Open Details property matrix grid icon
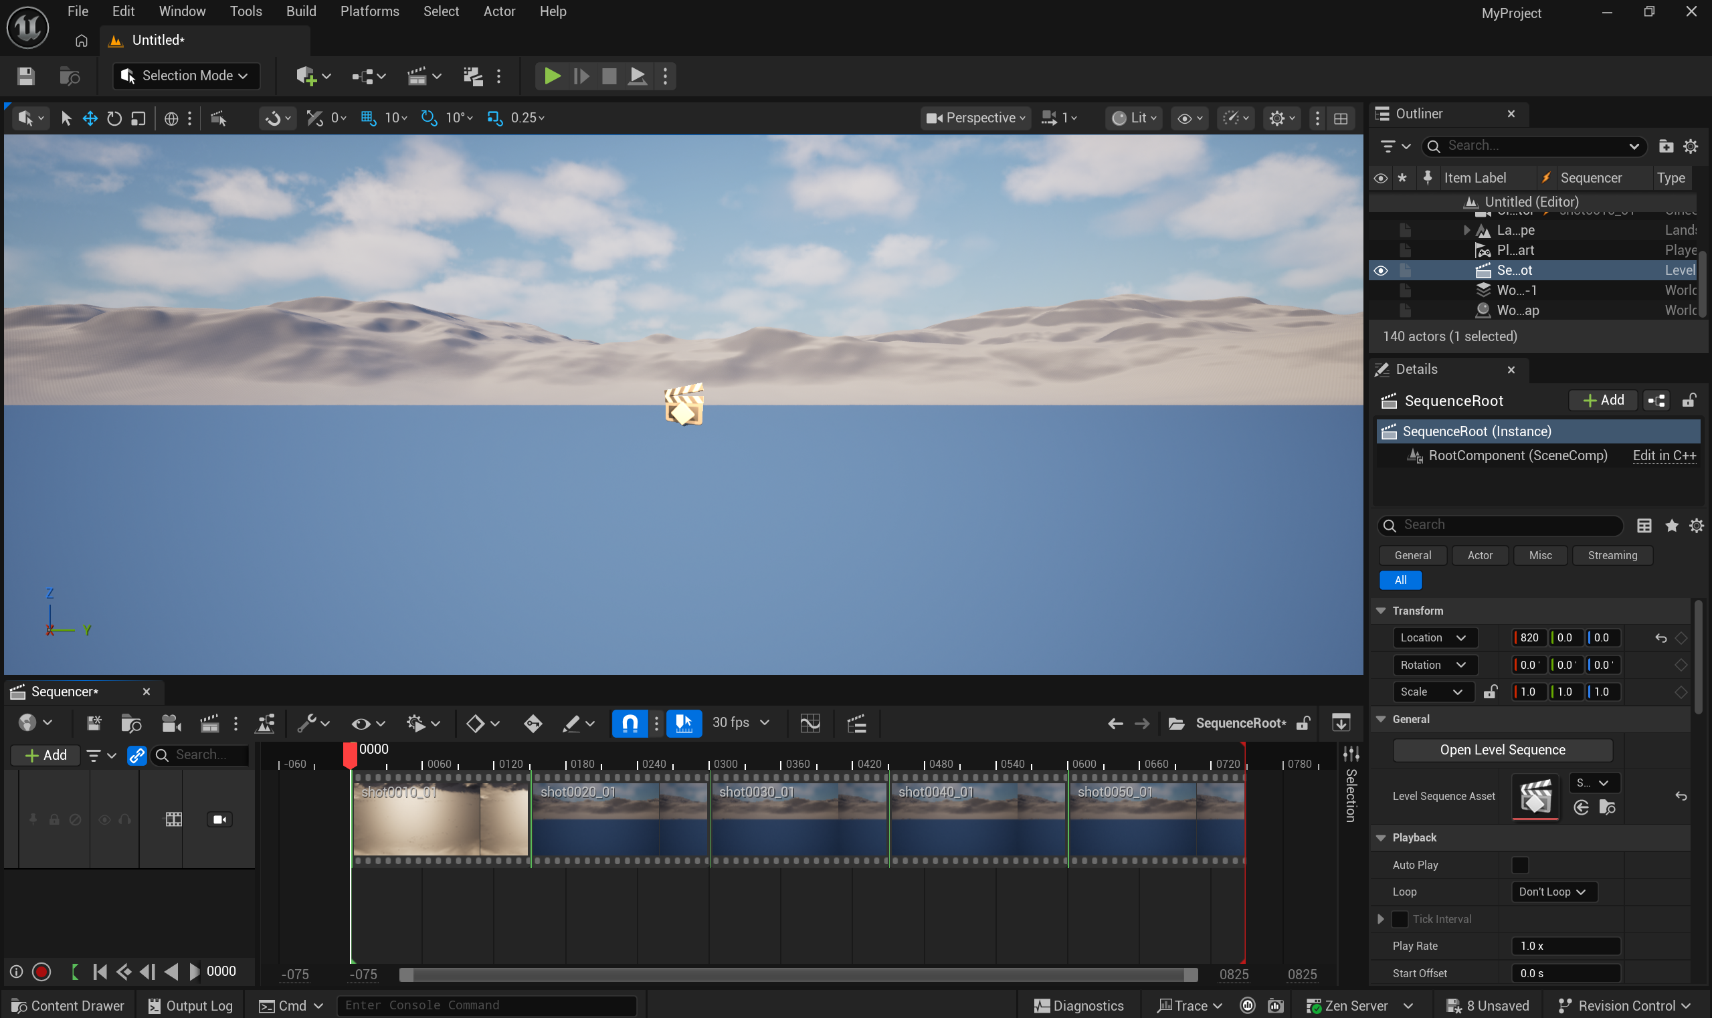This screenshot has width=1712, height=1018. (x=1644, y=526)
